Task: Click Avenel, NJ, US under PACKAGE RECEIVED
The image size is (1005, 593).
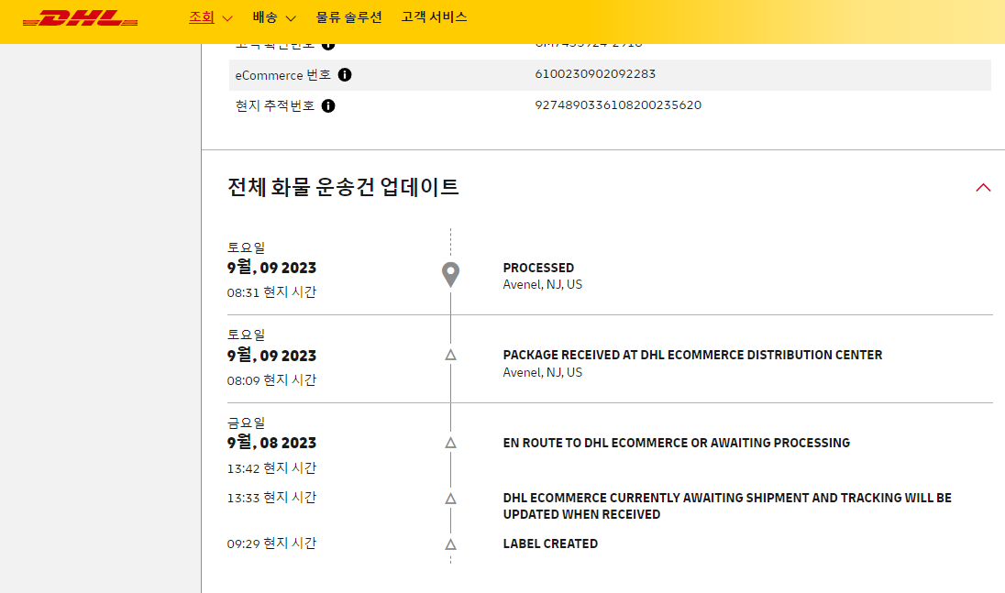Action: [542, 372]
